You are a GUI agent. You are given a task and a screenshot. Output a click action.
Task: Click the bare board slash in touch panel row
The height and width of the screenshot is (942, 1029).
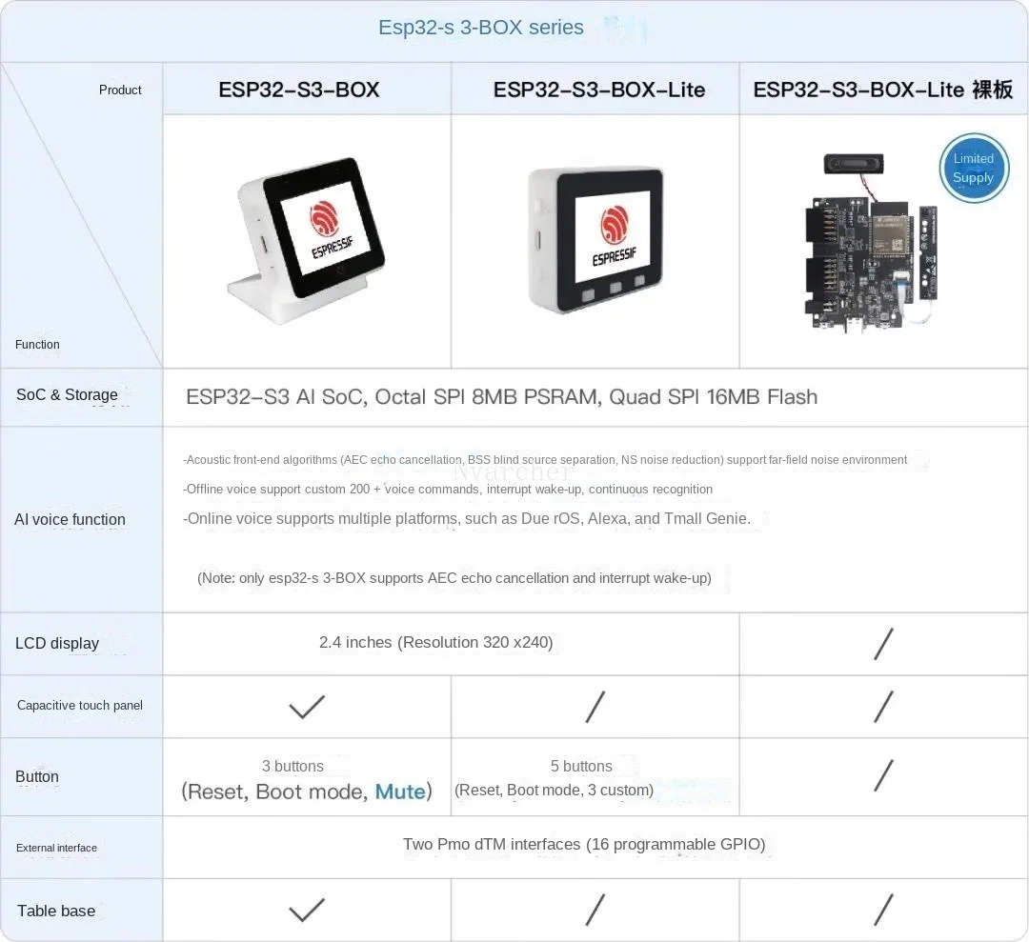click(x=883, y=707)
